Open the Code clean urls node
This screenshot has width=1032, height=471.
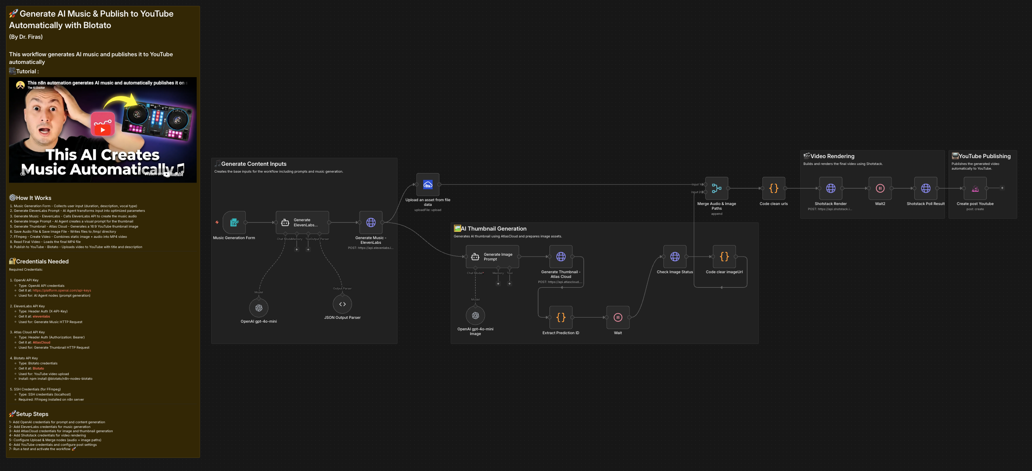point(773,188)
